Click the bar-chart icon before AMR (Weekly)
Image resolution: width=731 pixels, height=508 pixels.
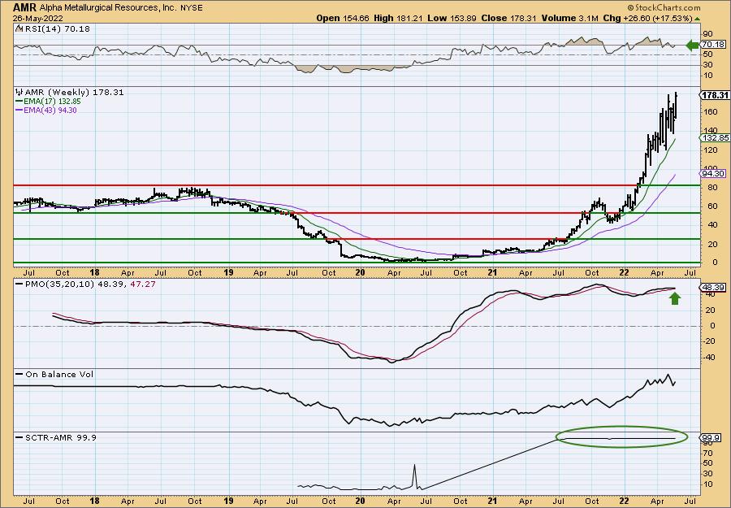tap(19, 92)
